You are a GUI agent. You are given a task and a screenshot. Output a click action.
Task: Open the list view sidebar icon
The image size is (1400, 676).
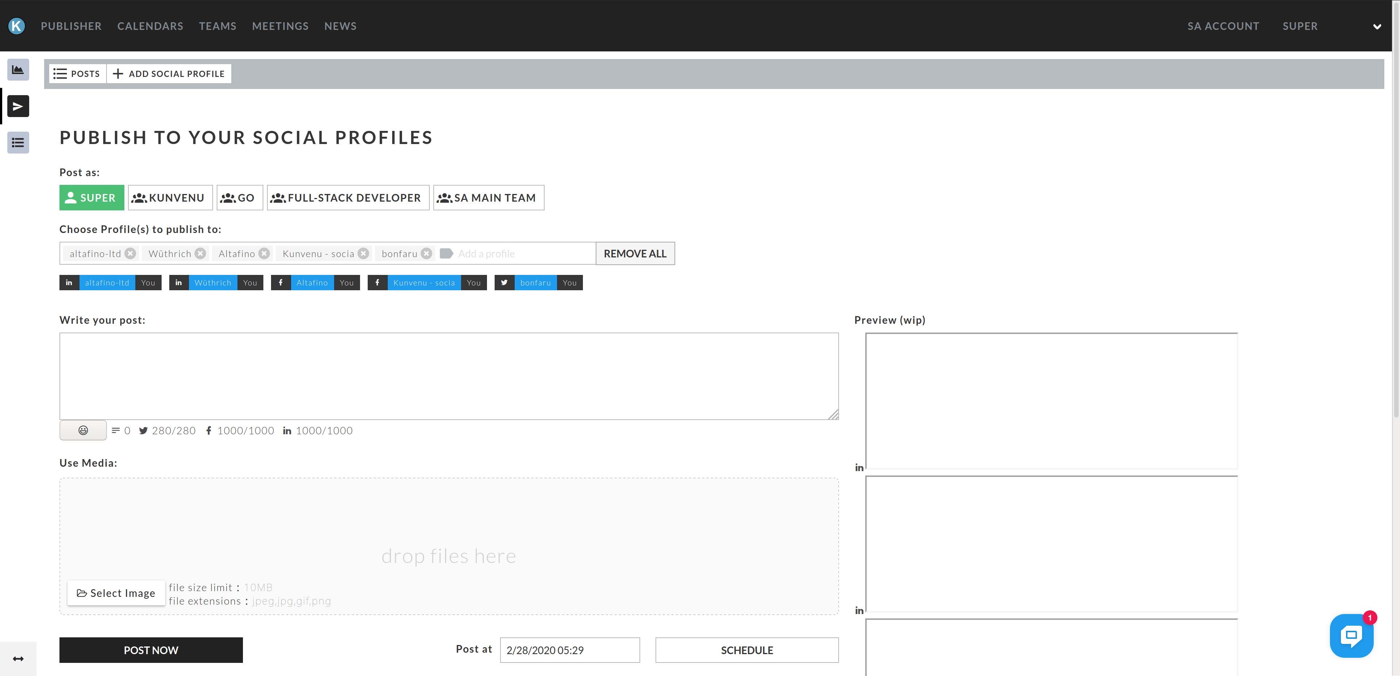point(18,142)
